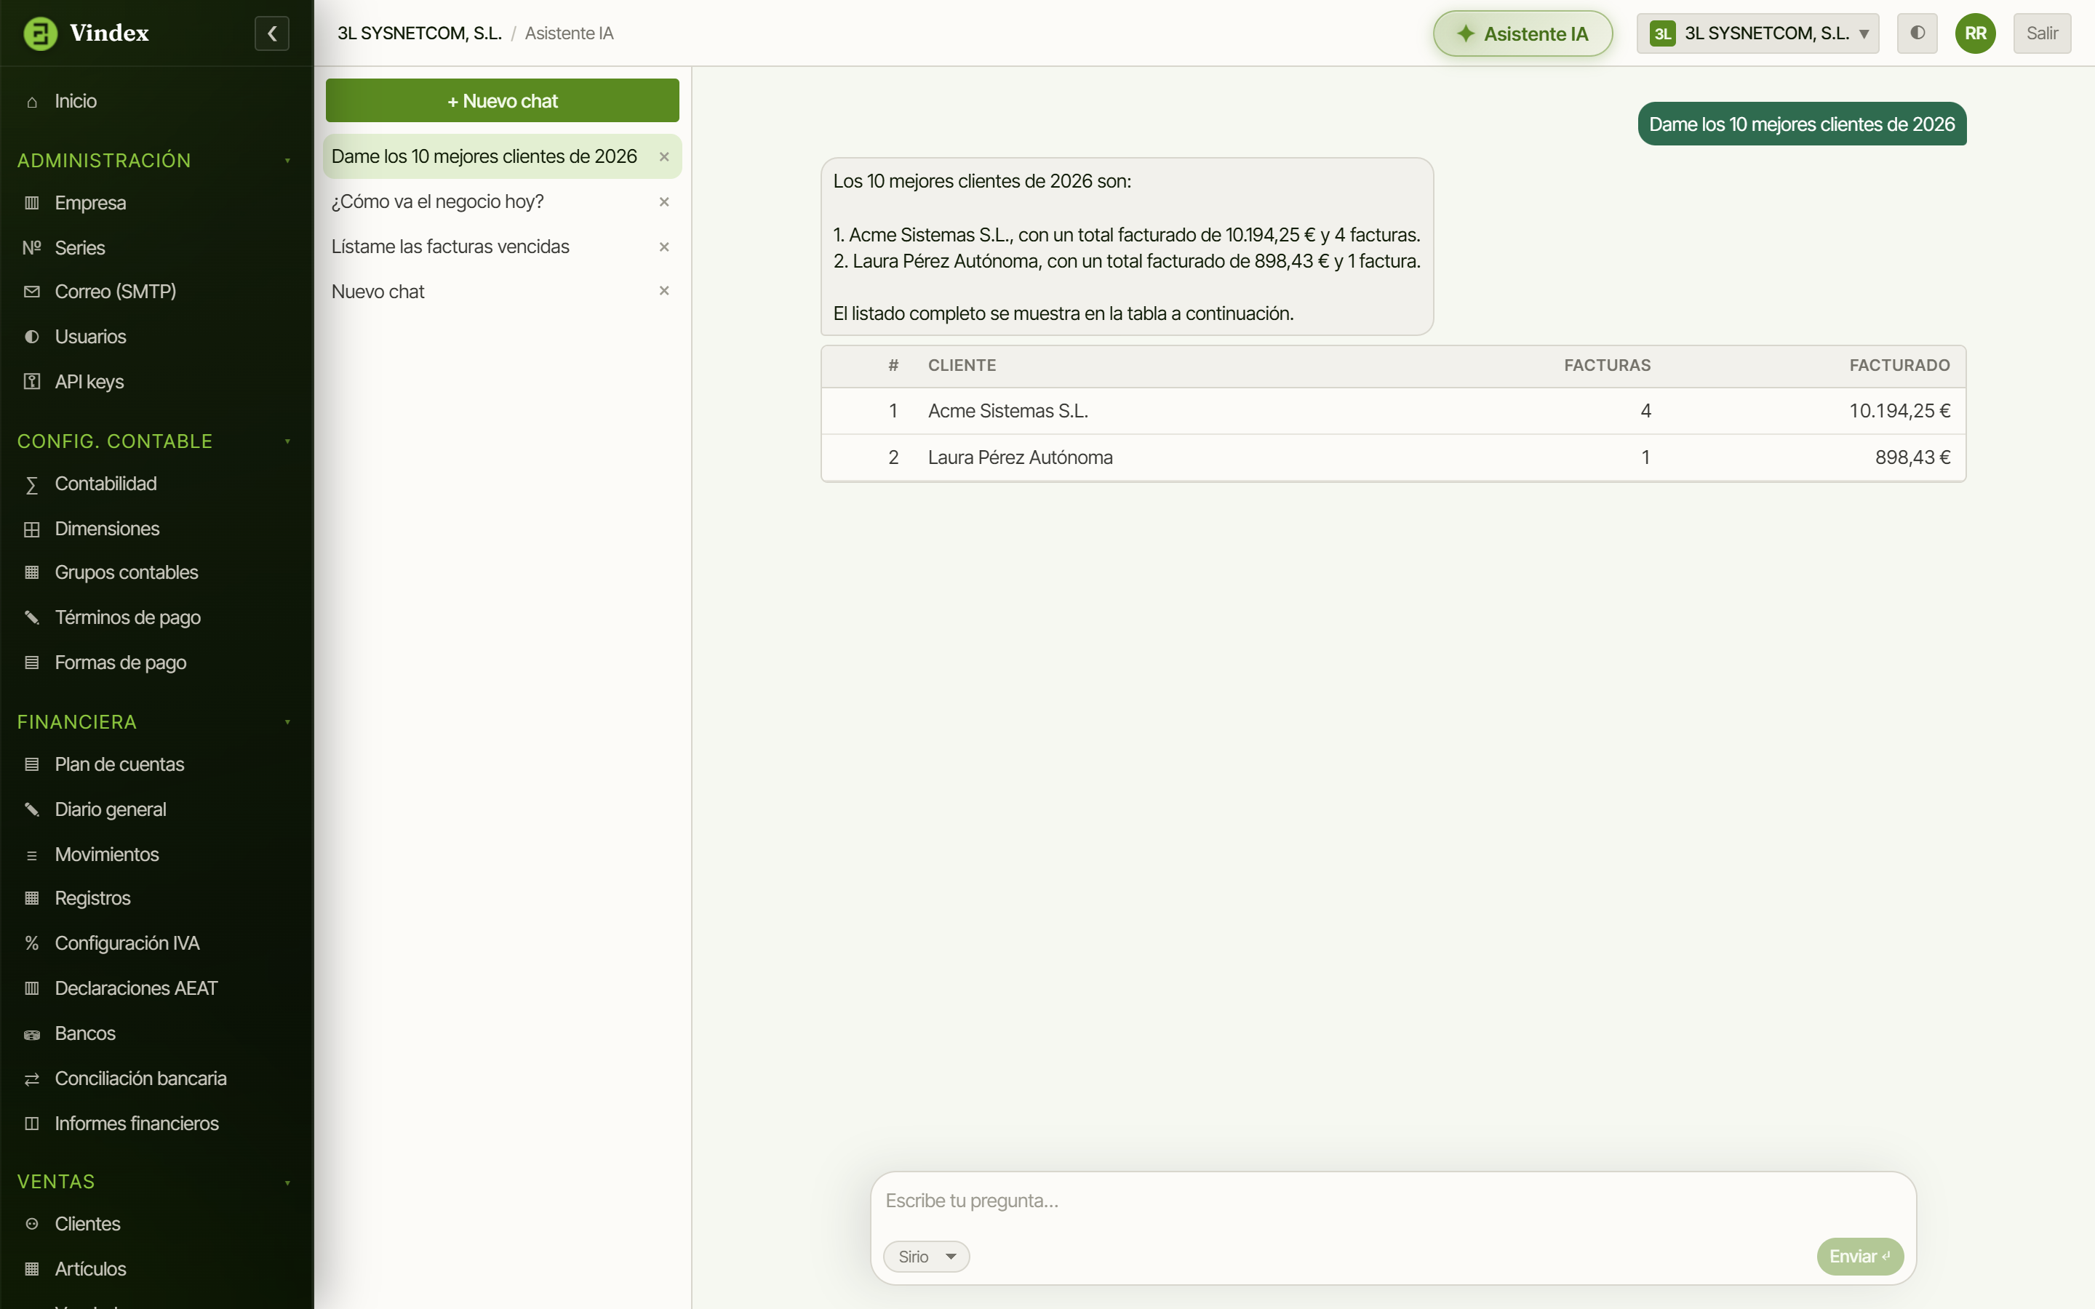The image size is (2095, 1309).
Task: Open Correo (SMTP) envelope icon
Action: 32,292
